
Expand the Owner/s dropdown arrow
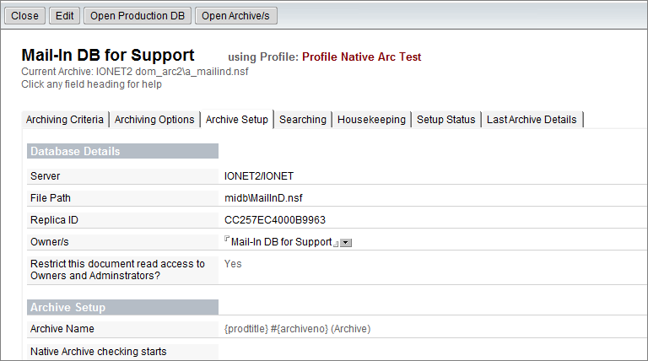pyautogui.click(x=346, y=243)
